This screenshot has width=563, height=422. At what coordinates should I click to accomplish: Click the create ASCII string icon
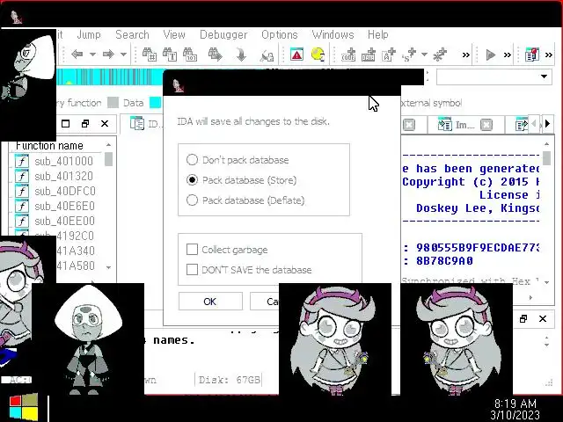(x=389, y=55)
